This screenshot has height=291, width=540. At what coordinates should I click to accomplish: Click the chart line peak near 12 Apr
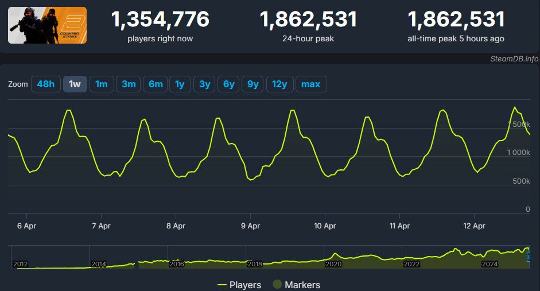click(515, 107)
